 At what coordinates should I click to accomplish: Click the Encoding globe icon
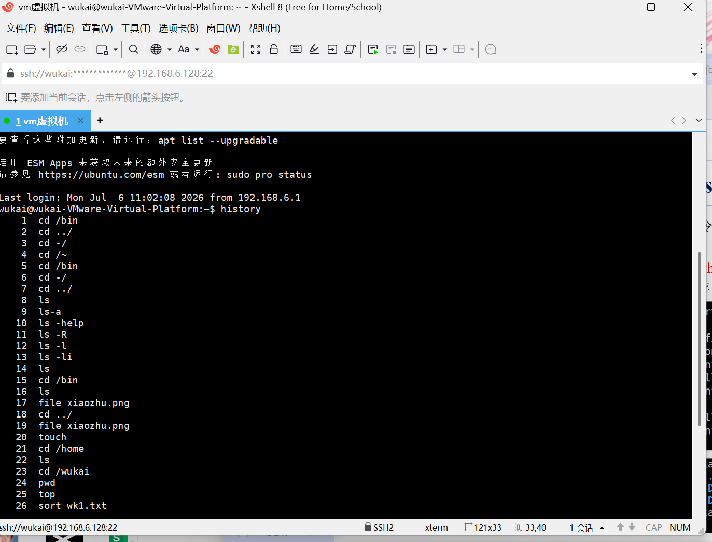(x=156, y=49)
